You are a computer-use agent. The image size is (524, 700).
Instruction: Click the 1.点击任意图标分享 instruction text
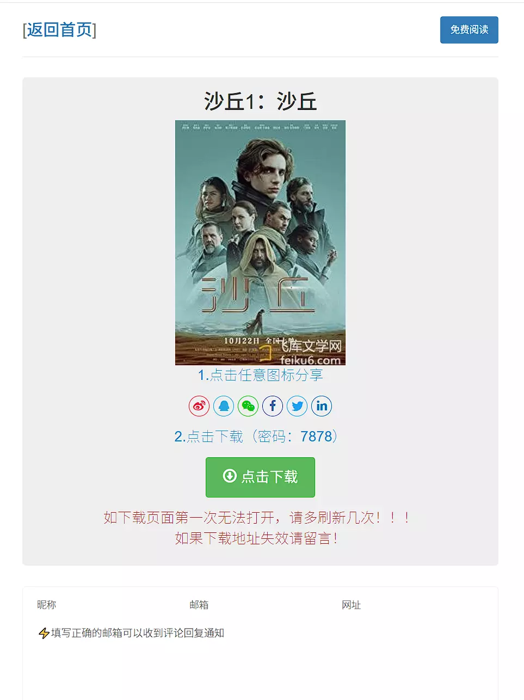[260, 375]
